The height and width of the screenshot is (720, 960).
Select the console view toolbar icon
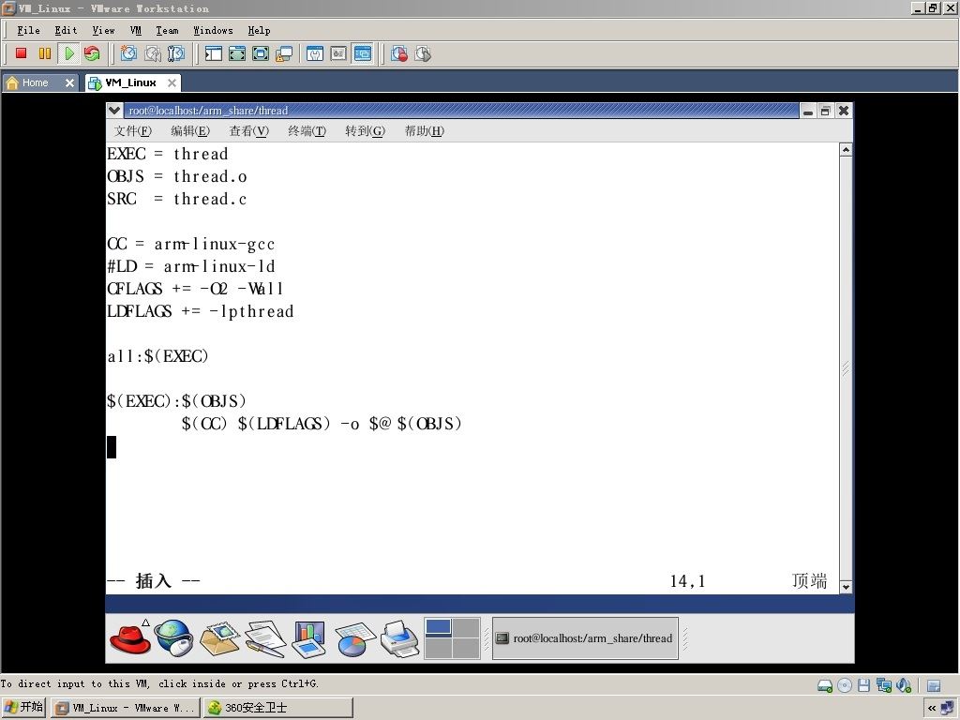[x=363, y=53]
